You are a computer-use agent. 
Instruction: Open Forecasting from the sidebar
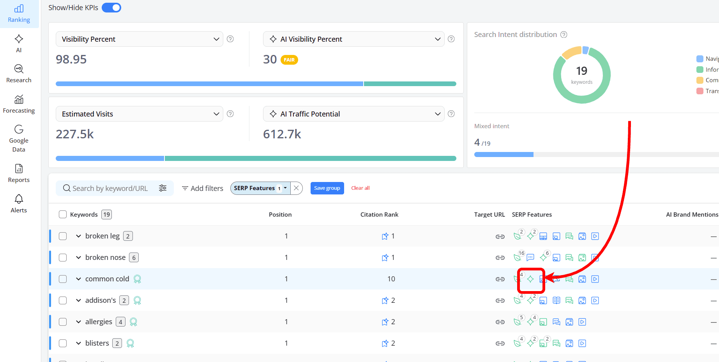point(18,104)
